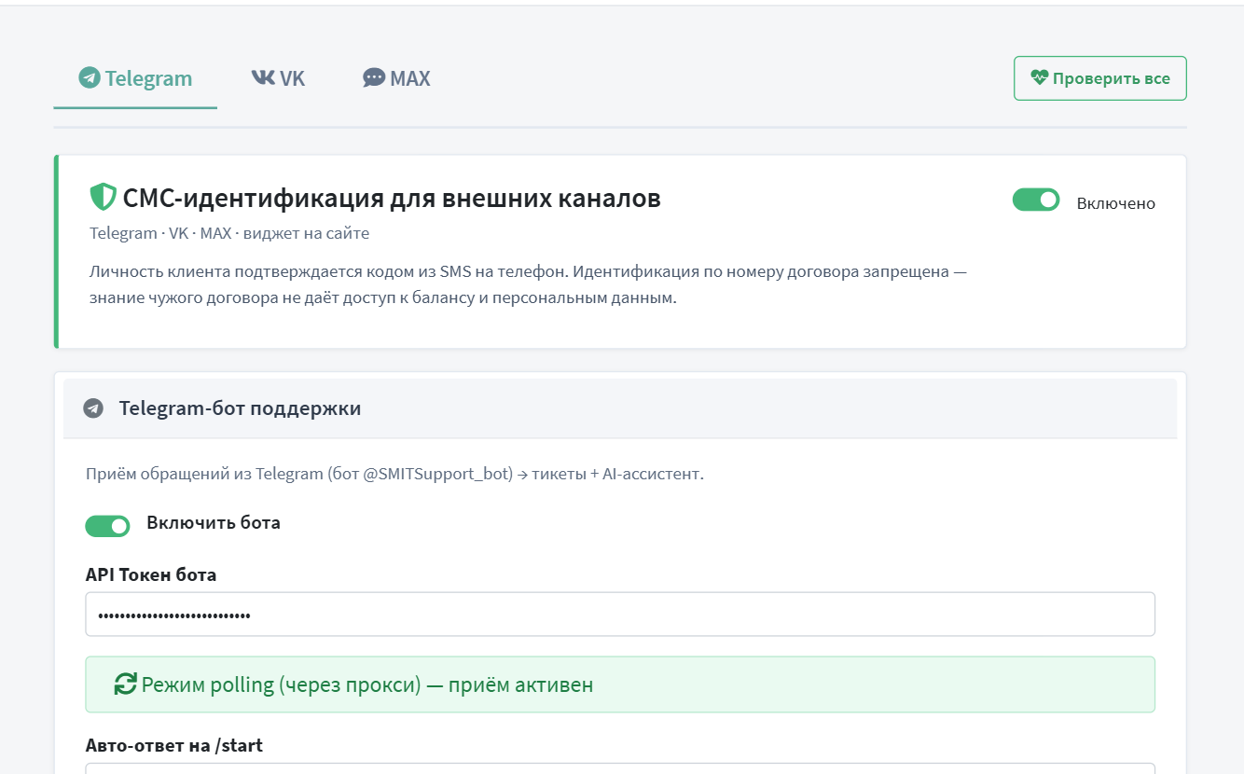Viewport: 1244px width, 774px height.
Task: Click the API Токен бота label
Action: (151, 574)
